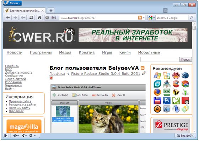
Task: Open a new tab with plus button
Action: point(51,11)
